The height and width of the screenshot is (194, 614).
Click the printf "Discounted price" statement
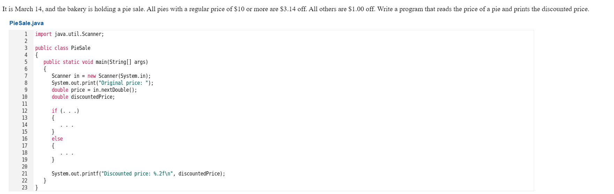(x=138, y=174)
